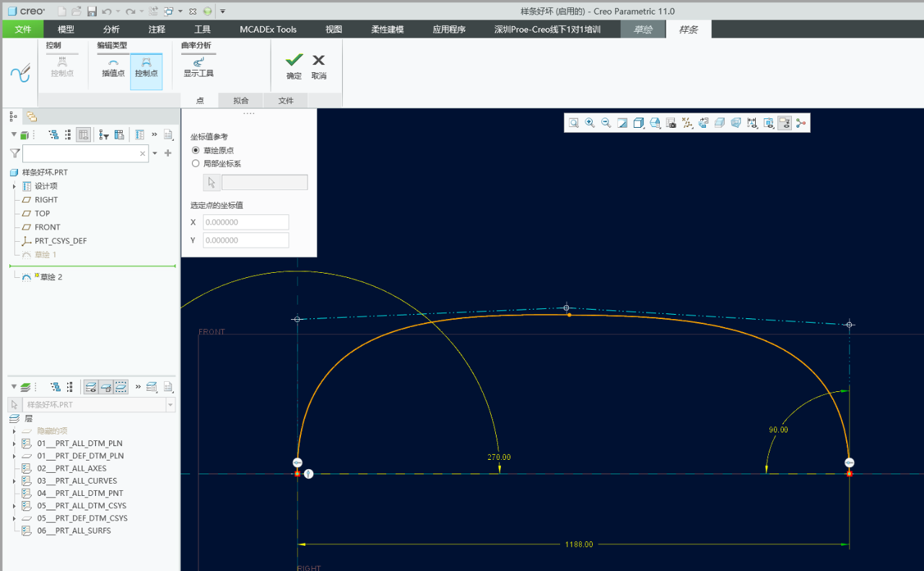Select the 草绘原点 radio button
This screenshot has height=571, width=924.
coord(196,150)
